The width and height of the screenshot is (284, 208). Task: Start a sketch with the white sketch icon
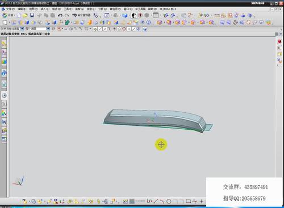pos(5,23)
